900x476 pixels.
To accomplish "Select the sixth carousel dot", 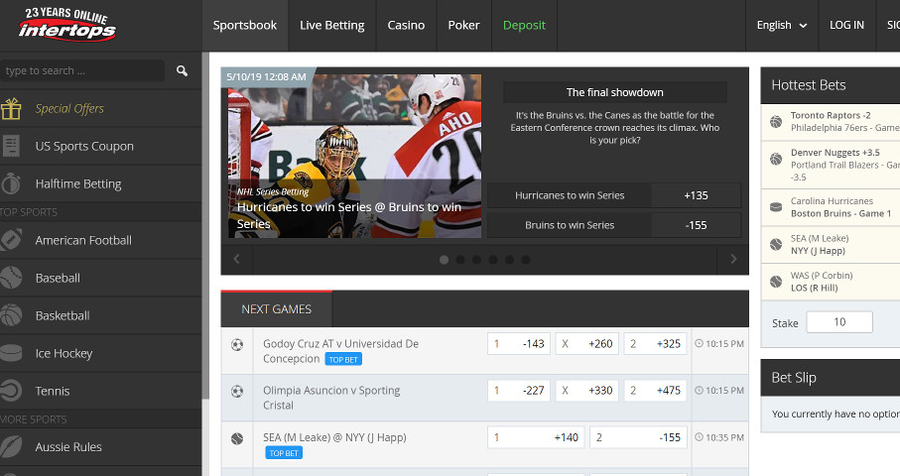I will [526, 260].
